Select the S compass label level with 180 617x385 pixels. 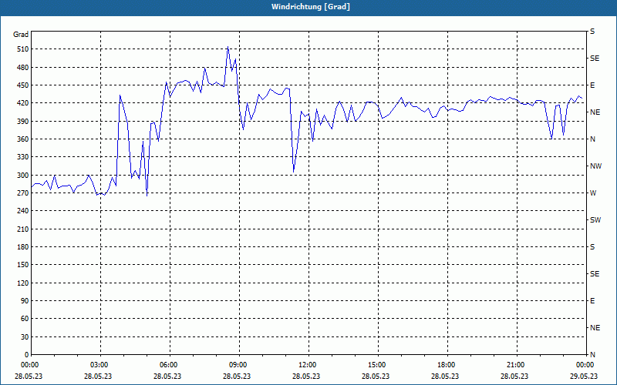[x=592, y=247]
